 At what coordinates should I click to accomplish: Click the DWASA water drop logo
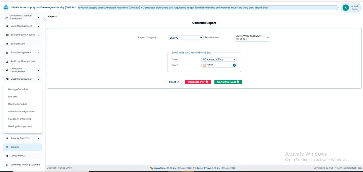pyautogui.click(x=6, y=8)
